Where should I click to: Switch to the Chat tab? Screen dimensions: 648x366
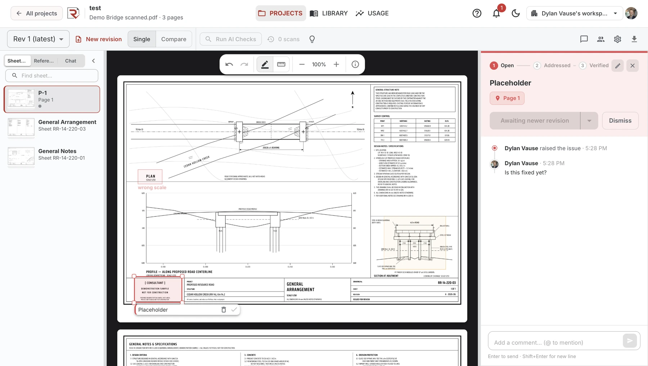71,61
